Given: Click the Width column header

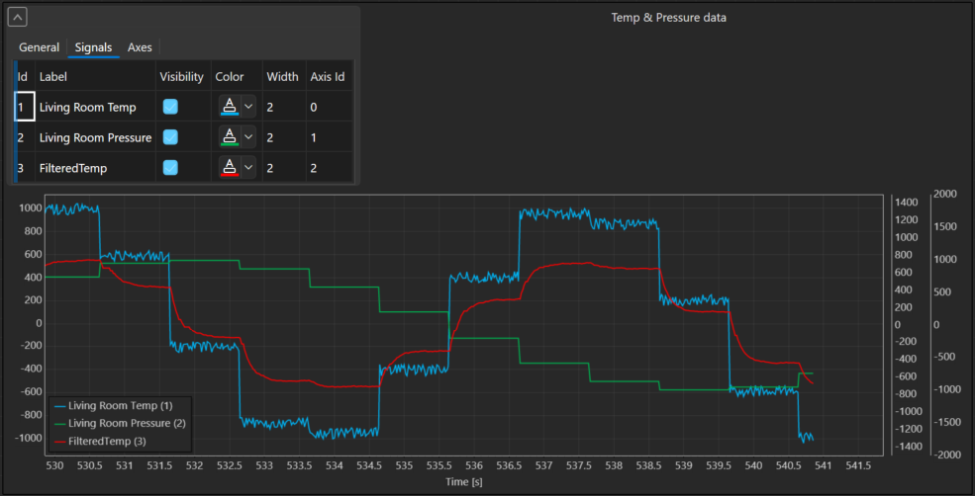Looking at the screenshot, I should pos(283,76).
